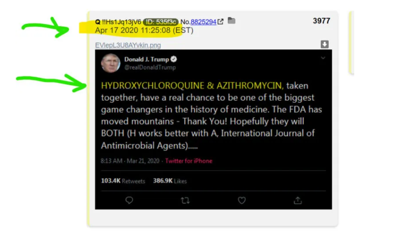Open post number 8825294 link
Screen dimensions: 411x232
[x=203, y=22]
